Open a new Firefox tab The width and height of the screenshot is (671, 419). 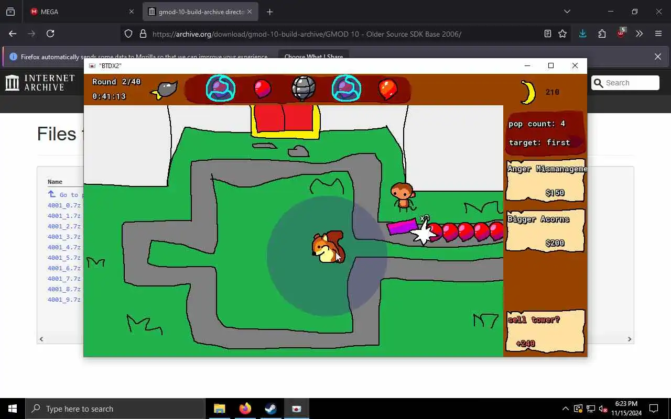[x=269, y=12]
